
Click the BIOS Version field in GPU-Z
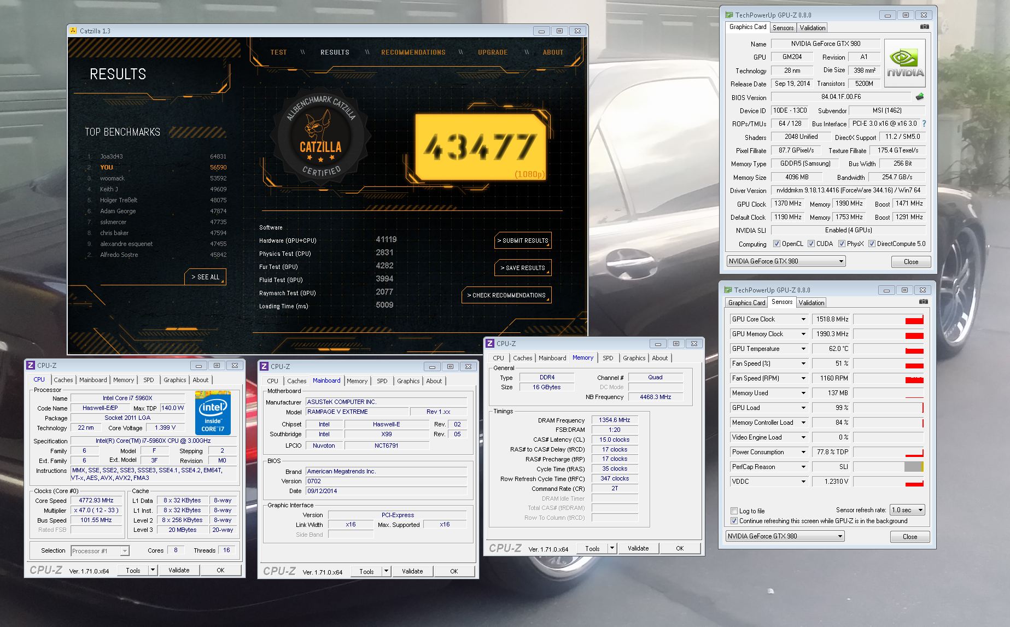(x=841, y=97)
